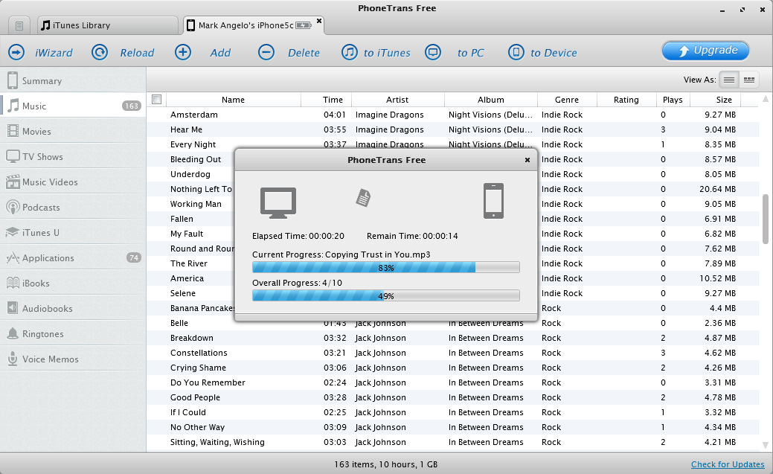Click the Audiobooks speaker book icon
The width and height of the screenshot is (773, 474).
pyautogui.click(x=13, y=308)
